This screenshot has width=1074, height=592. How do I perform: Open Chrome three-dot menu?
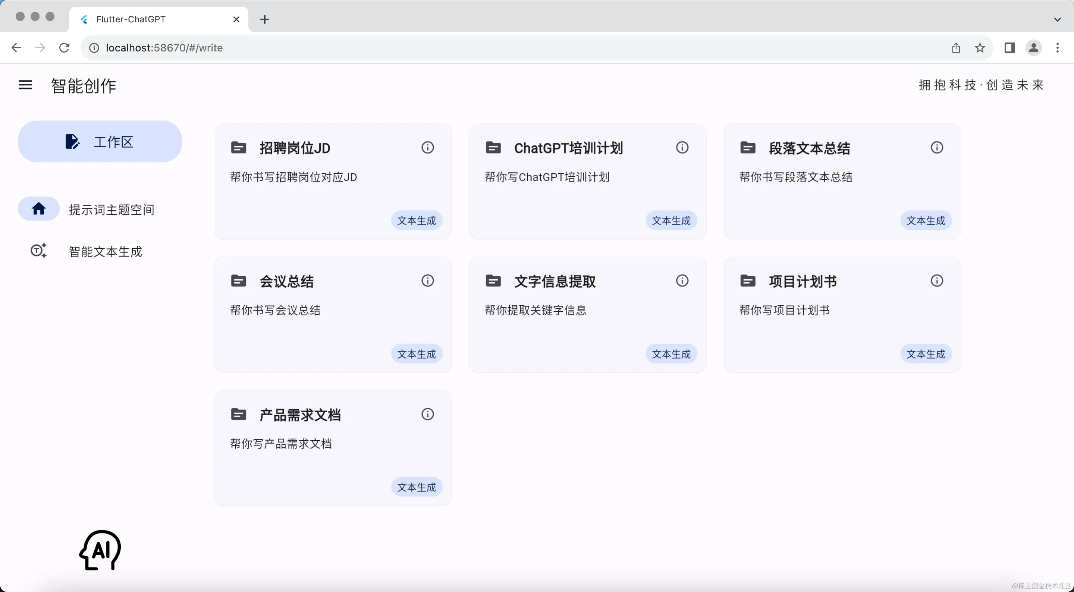tap(1057, 48)
